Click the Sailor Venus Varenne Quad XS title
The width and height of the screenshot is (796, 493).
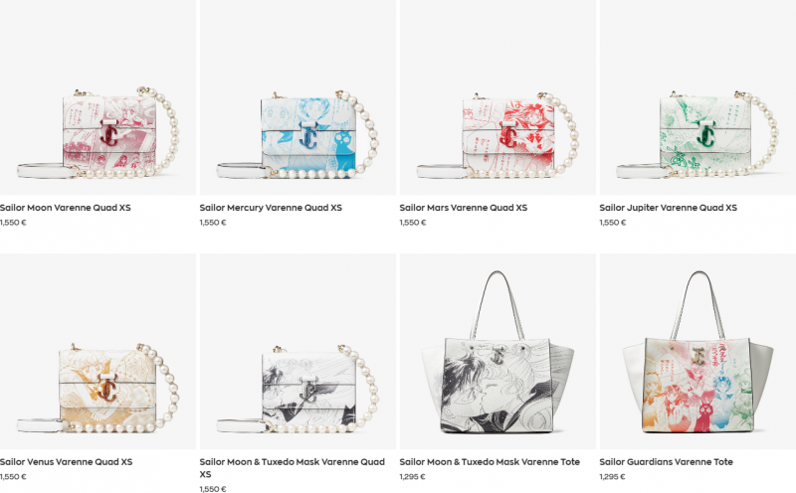(x=66, y=461)
